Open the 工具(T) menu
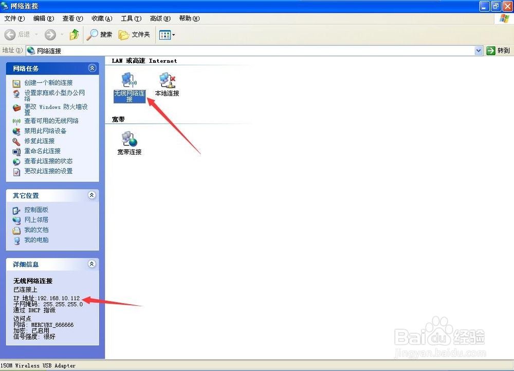 coord(131,18)
